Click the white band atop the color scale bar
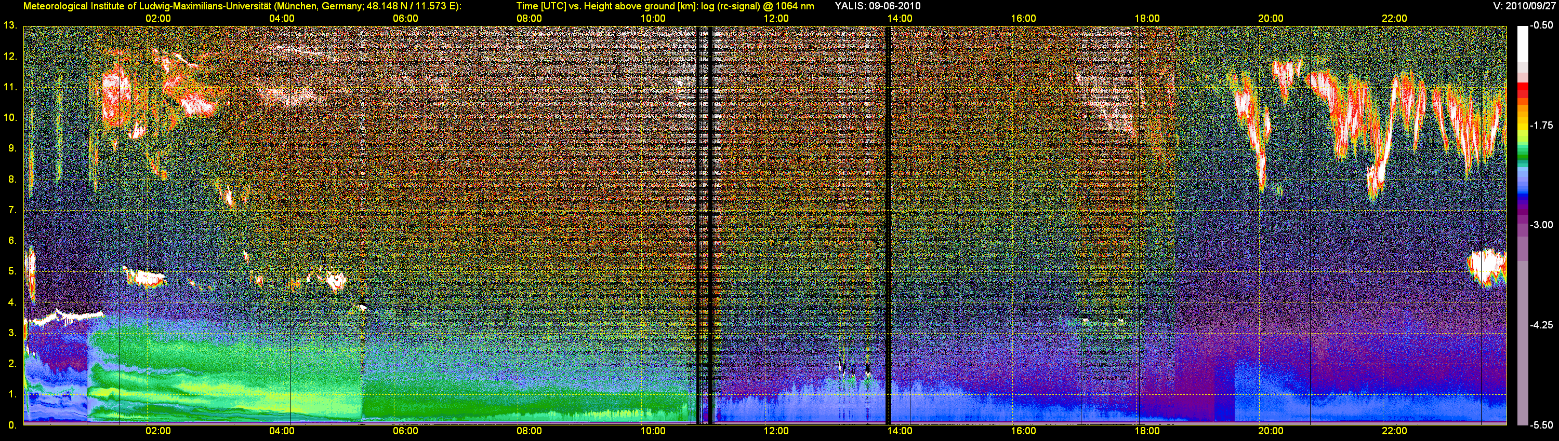 [x=1522, y=44]
